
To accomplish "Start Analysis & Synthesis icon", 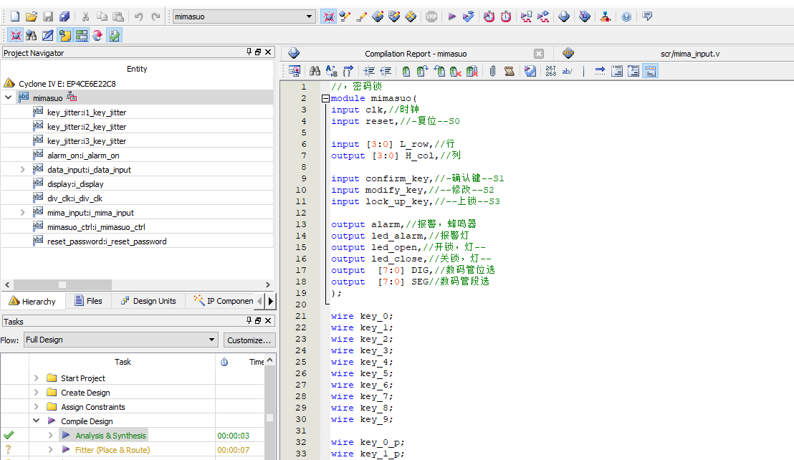I will [x=469, y=16].
